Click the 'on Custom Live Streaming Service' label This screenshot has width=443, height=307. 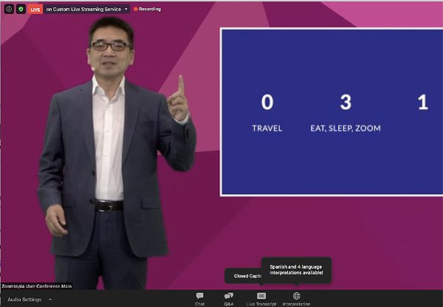pyautogui.click(x=83, y=9)
